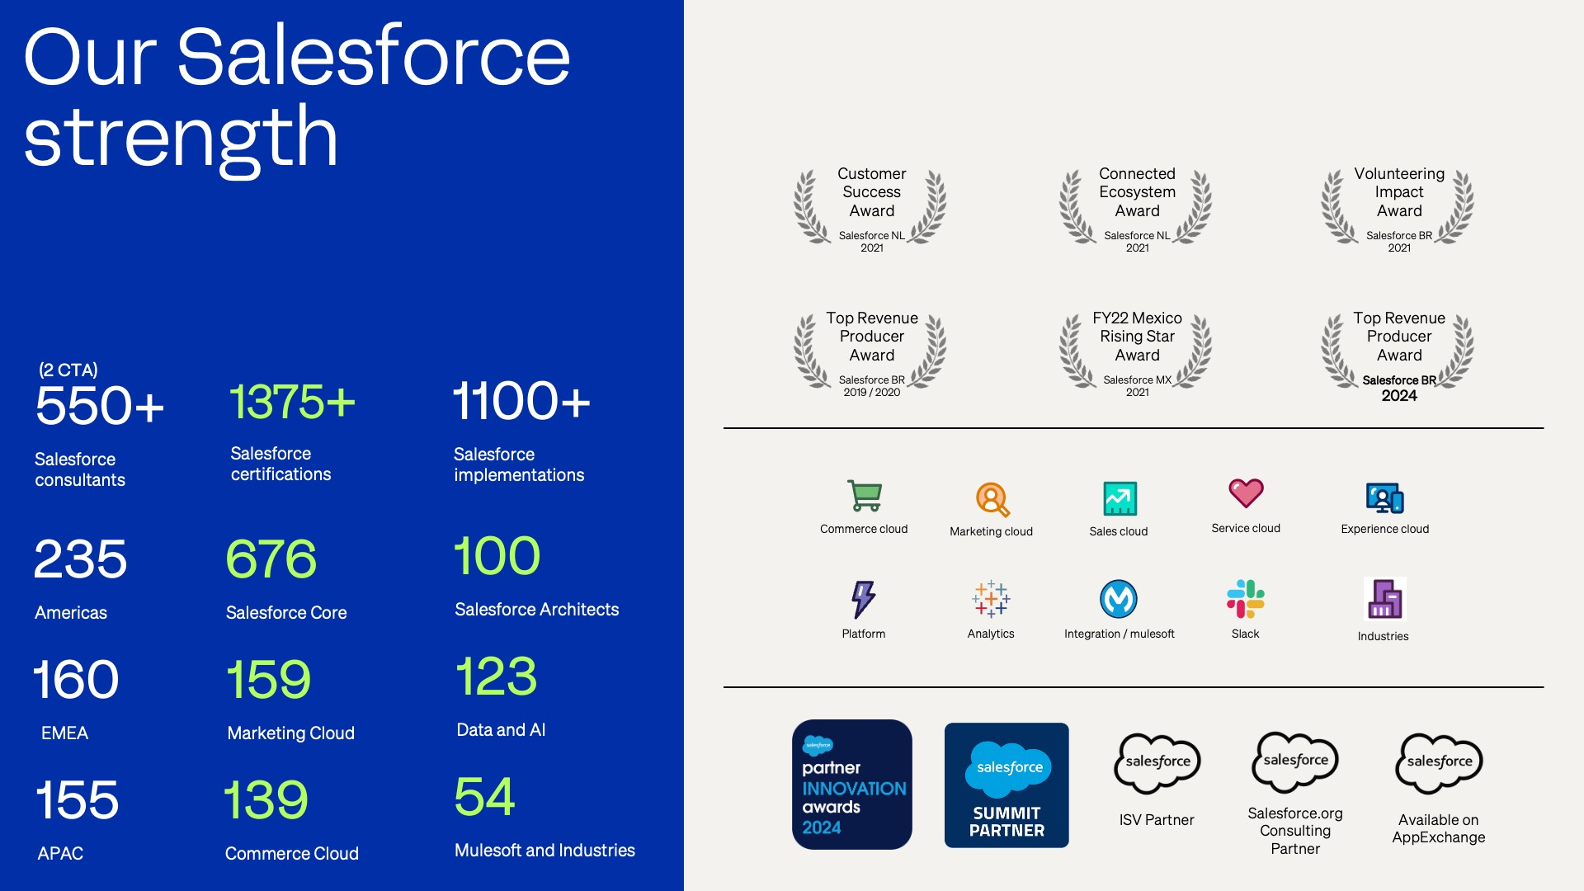Screen dimensions: 1584x891
Task: Click the FY22 Mexico Rising Star laurel
Action: (1137, 353)
